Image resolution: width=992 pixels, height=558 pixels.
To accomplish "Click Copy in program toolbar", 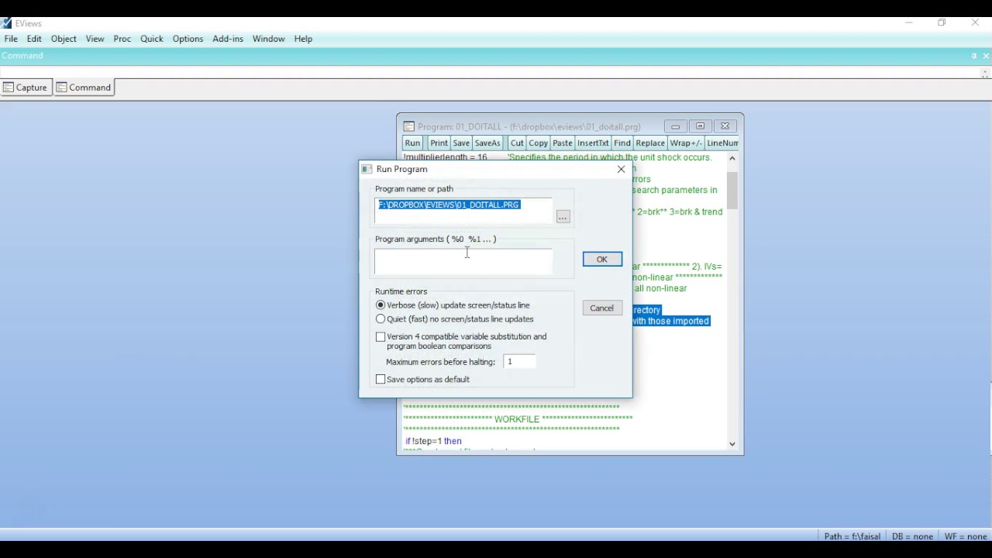I will click(539, 143).
